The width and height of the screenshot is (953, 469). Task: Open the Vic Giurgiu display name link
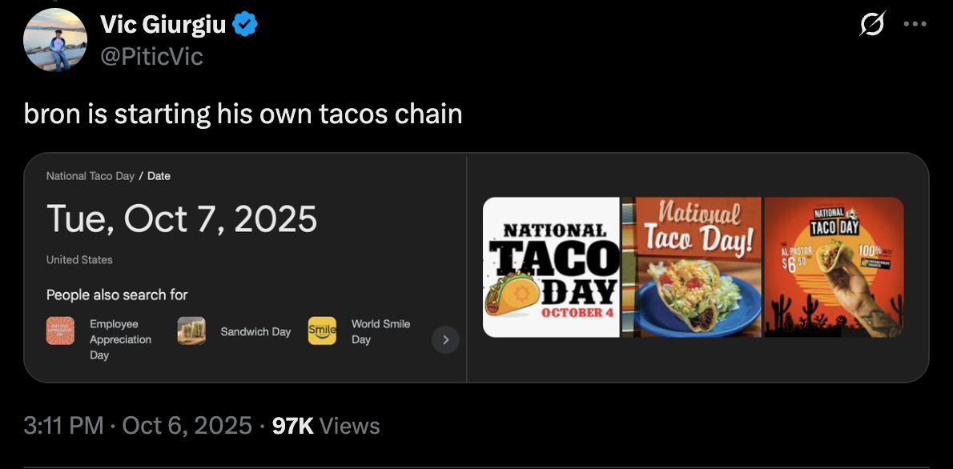[x=163, y=26]
